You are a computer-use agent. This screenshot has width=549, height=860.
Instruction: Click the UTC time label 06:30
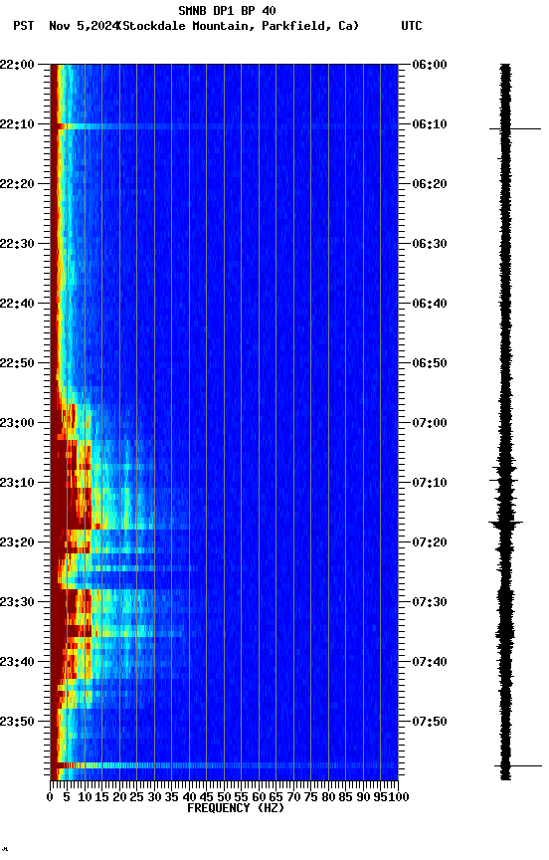429,244
